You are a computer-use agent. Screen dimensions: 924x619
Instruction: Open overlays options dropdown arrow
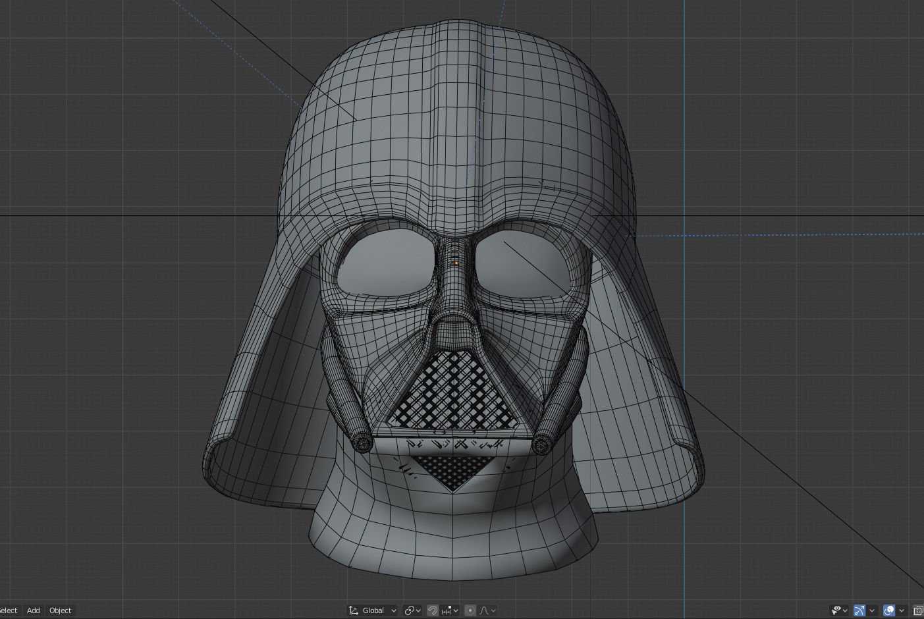[x=902, y=610]
